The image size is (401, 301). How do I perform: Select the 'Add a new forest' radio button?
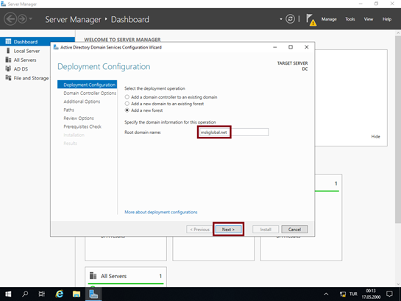[x=127, y=110]
